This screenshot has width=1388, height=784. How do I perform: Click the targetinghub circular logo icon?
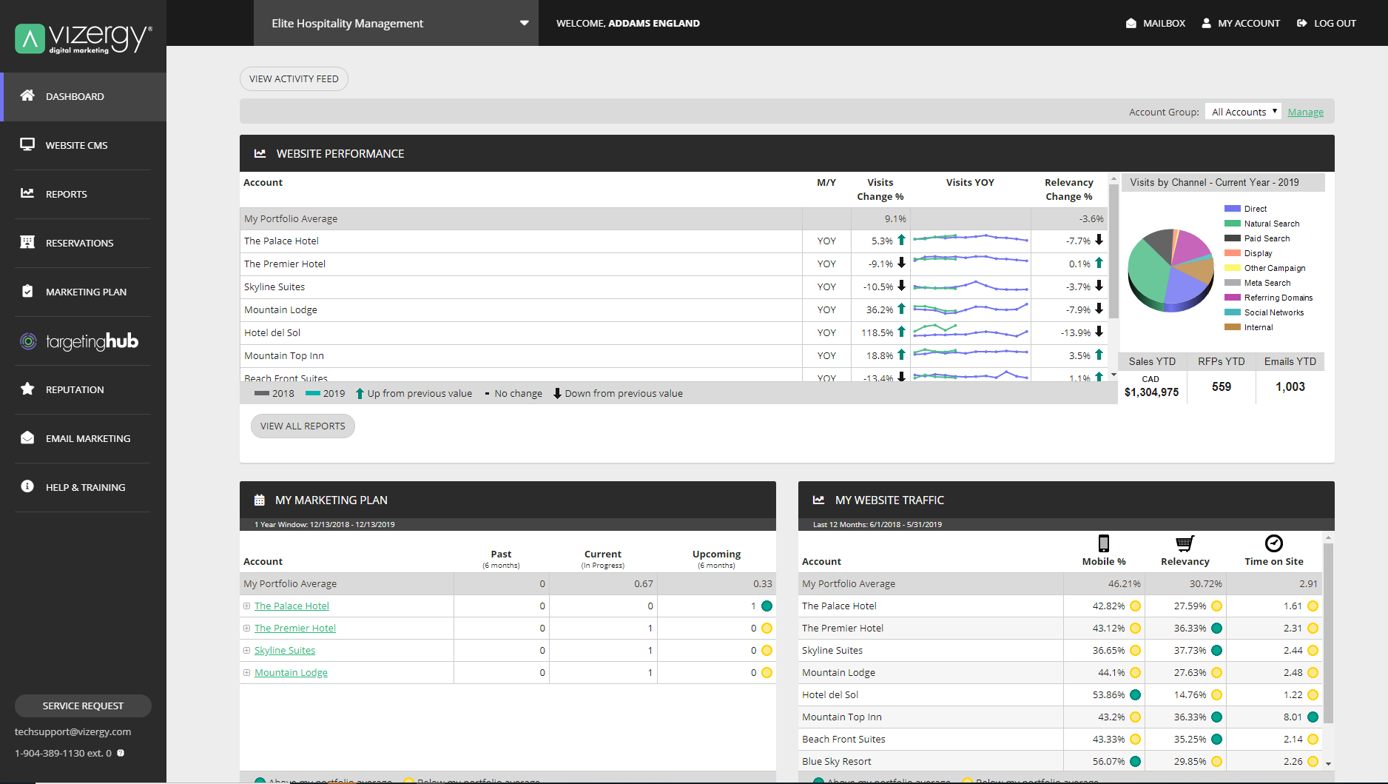pos(28,341)
